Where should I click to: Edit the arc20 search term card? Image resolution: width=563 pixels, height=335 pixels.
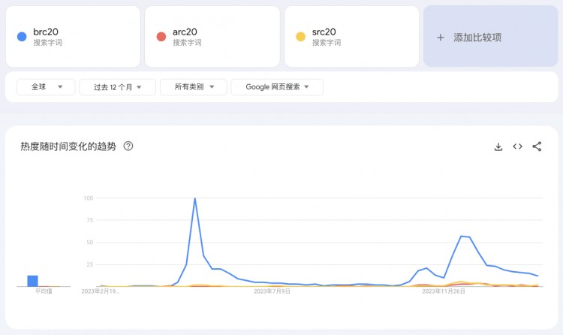click(212, 36)
